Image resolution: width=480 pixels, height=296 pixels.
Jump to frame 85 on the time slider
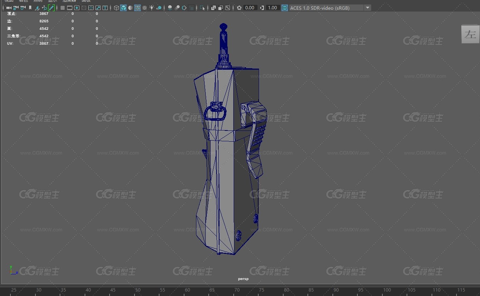pos(312,290)
